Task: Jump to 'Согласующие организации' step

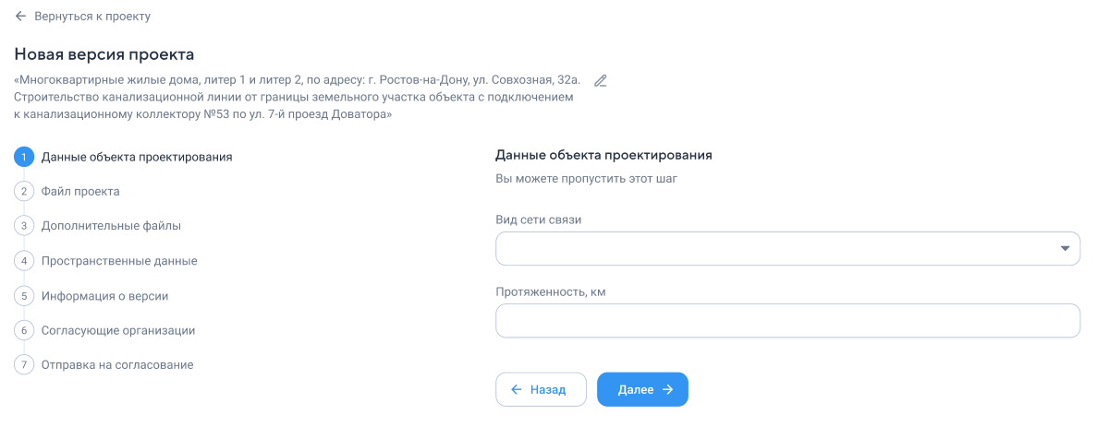Action: point(117,330)
